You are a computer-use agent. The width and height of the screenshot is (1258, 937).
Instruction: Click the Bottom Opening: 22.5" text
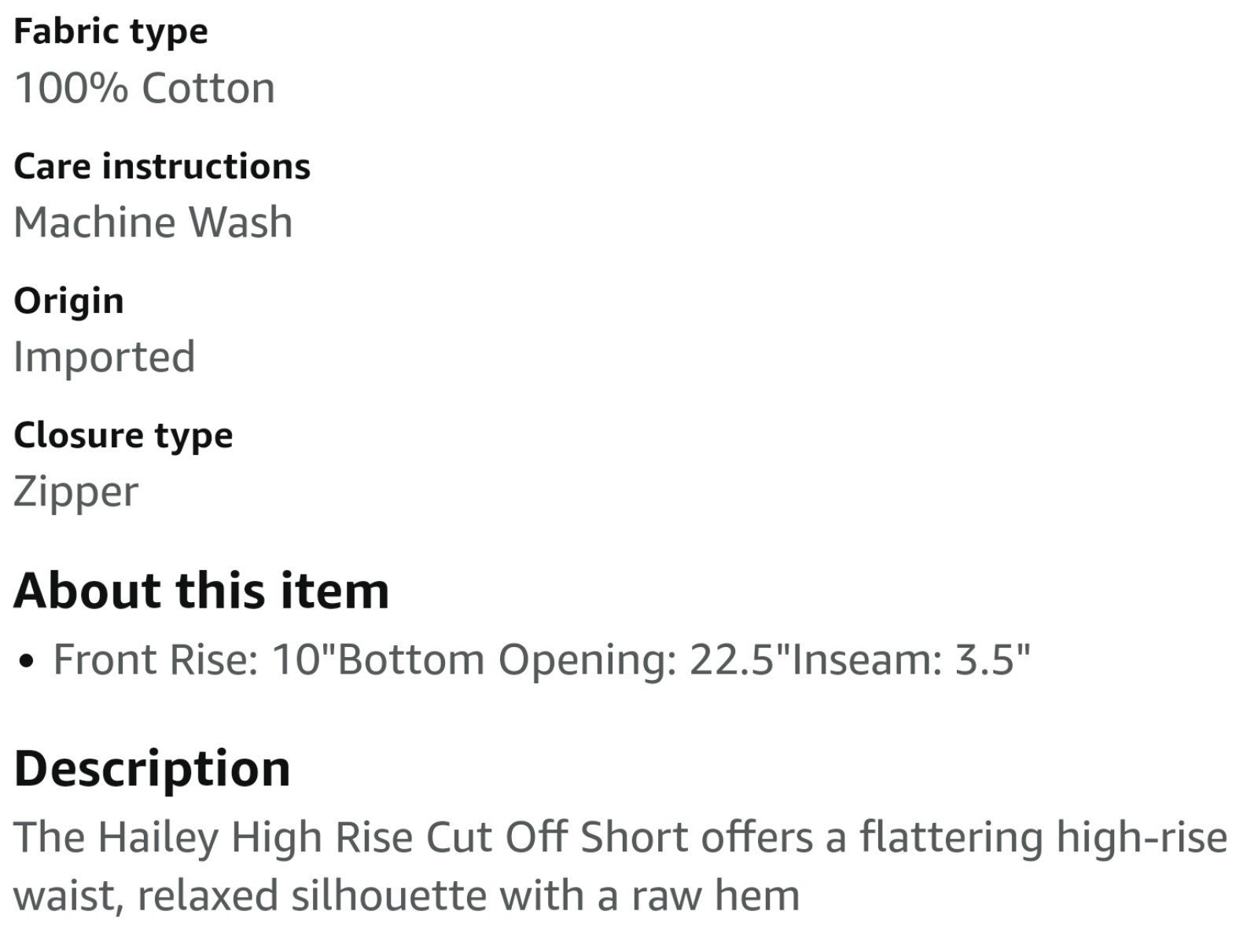563,659
